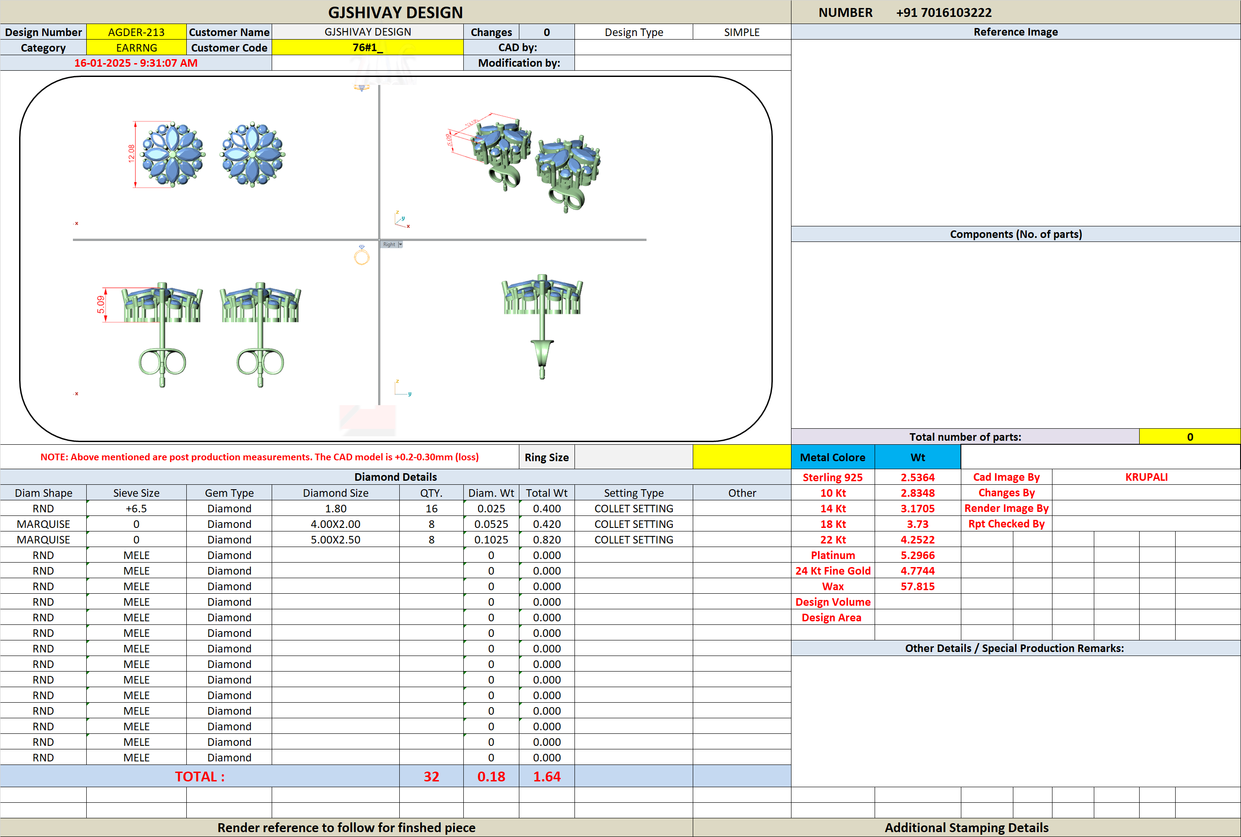Click the Diamond Details section header
The height and width of the screenshot is (837, 1241).
(395, 477)
